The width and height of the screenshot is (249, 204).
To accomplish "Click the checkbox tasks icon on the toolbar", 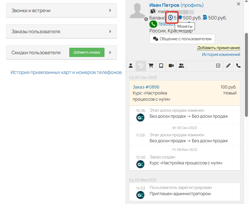I will [x=218, y=66].
